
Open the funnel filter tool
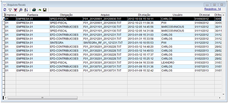point(10,10)
